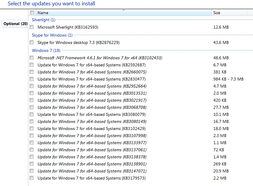Highlight the update name ending KB3013531
253x186 pixels.
[x=92, y=93]
